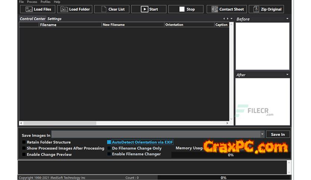Click the Load Folder icon
311x180 pixels.
point(64,9)
